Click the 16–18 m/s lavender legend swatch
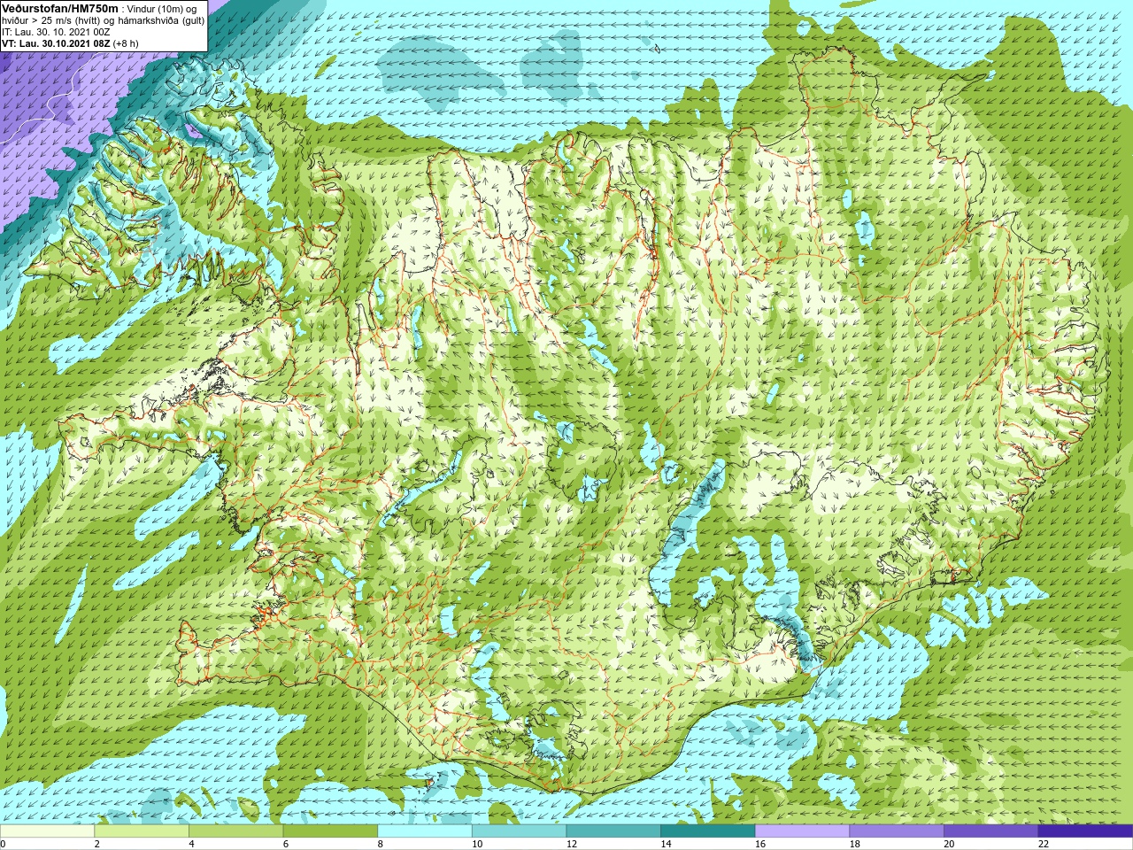Image resolution: width=1133 pixels, height=850 pixels. [x=802, y=831]
